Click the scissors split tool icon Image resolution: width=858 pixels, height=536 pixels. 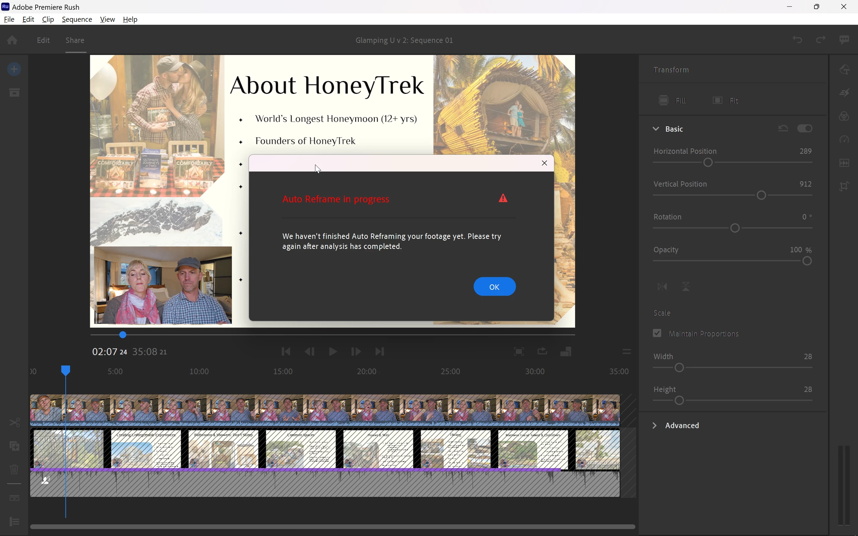click(14, 422)
